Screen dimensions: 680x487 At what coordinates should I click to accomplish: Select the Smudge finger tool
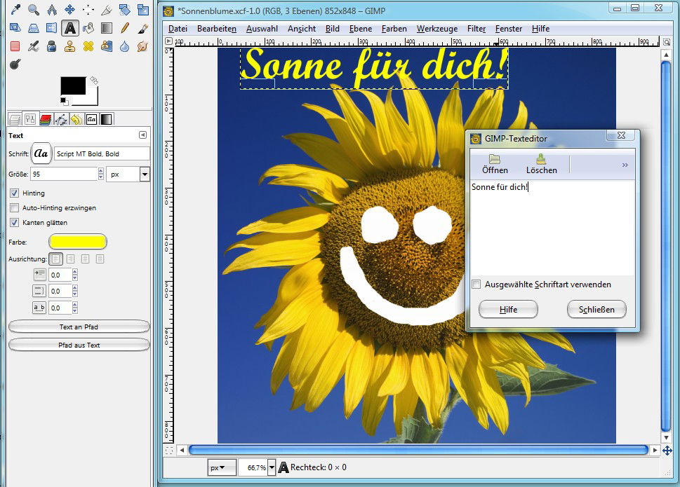click(142, 46)
